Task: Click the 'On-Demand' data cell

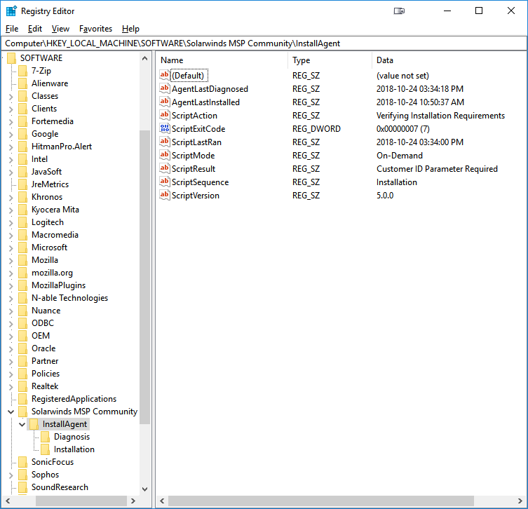Action: (400, 155)
